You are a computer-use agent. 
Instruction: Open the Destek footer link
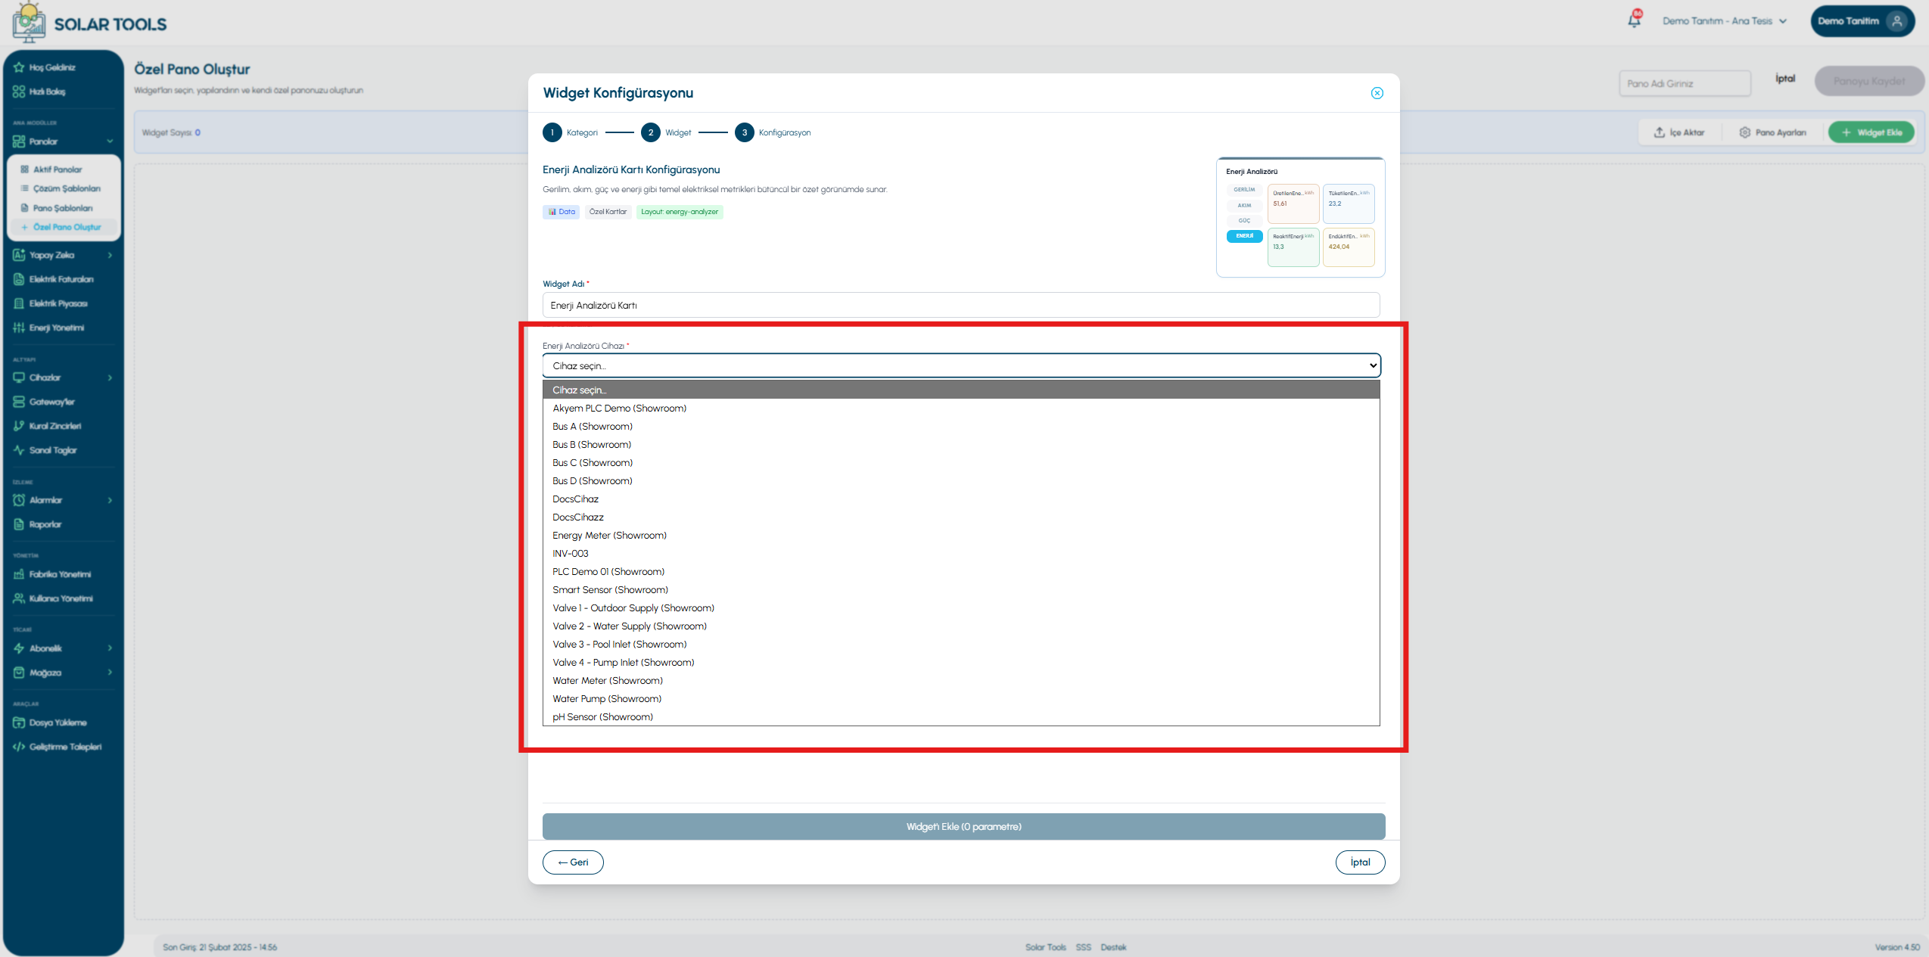click(x=1113, y=947)
